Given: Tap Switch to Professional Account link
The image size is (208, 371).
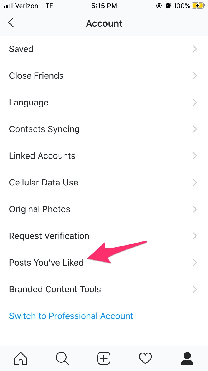Looking at the screenshot, I should (71, 316).
